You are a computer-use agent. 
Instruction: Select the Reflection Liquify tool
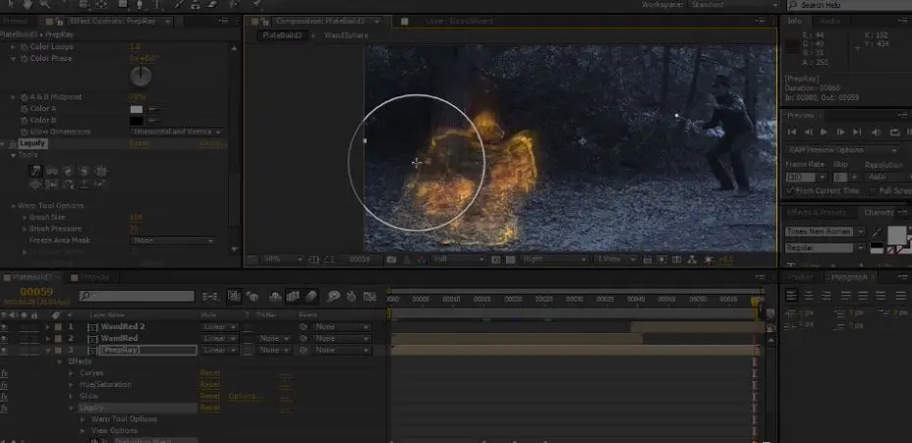(x=68, y=185)
